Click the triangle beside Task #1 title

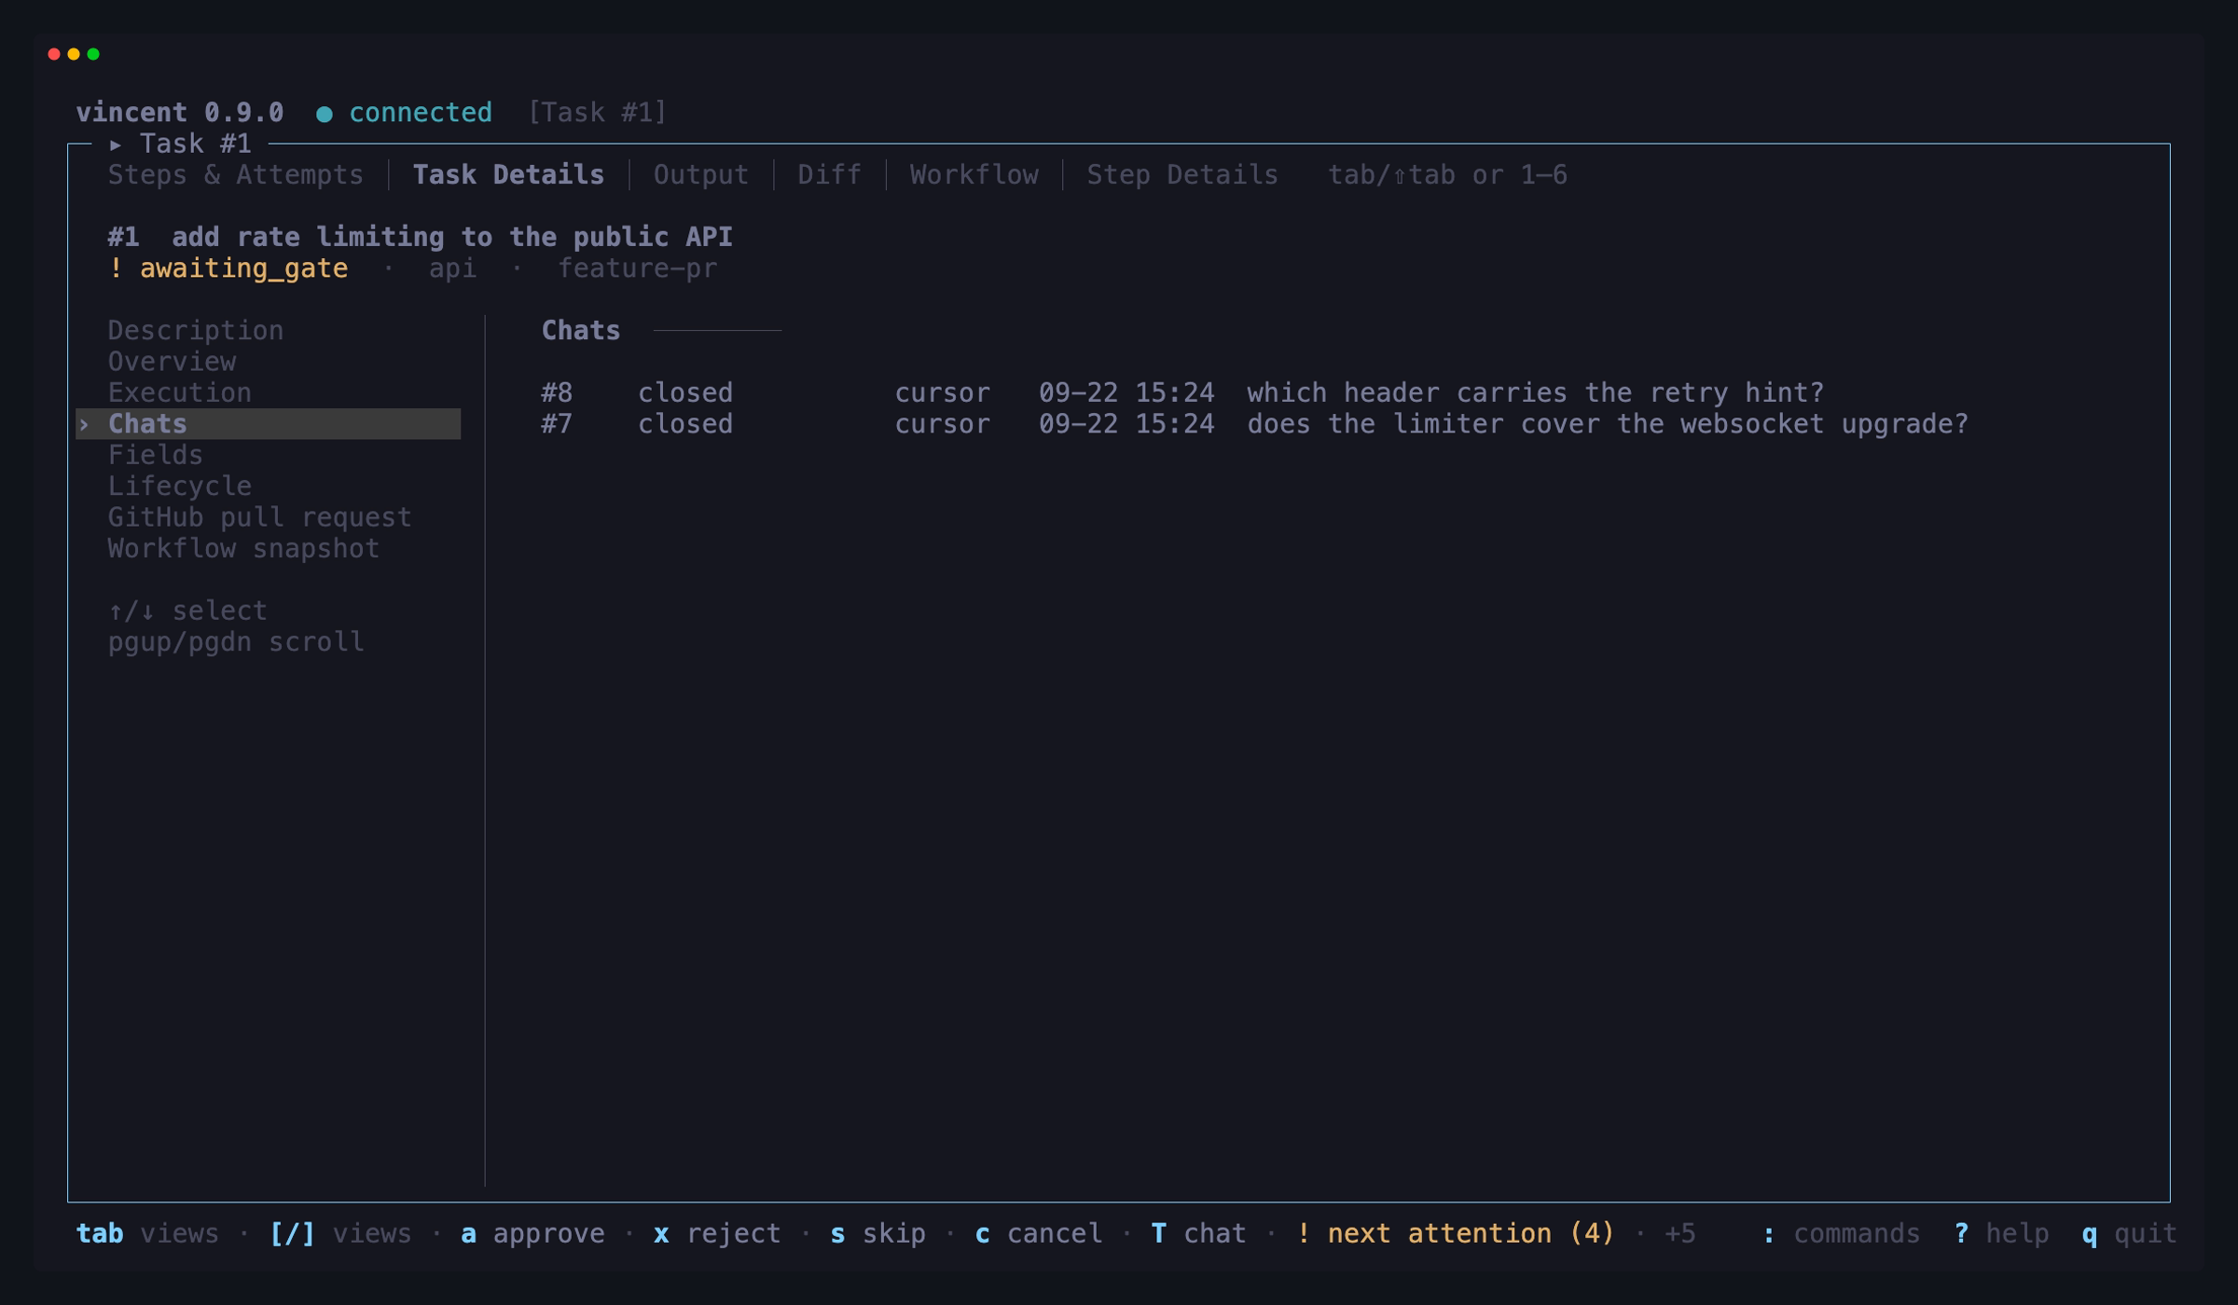(x=116, y=144)
